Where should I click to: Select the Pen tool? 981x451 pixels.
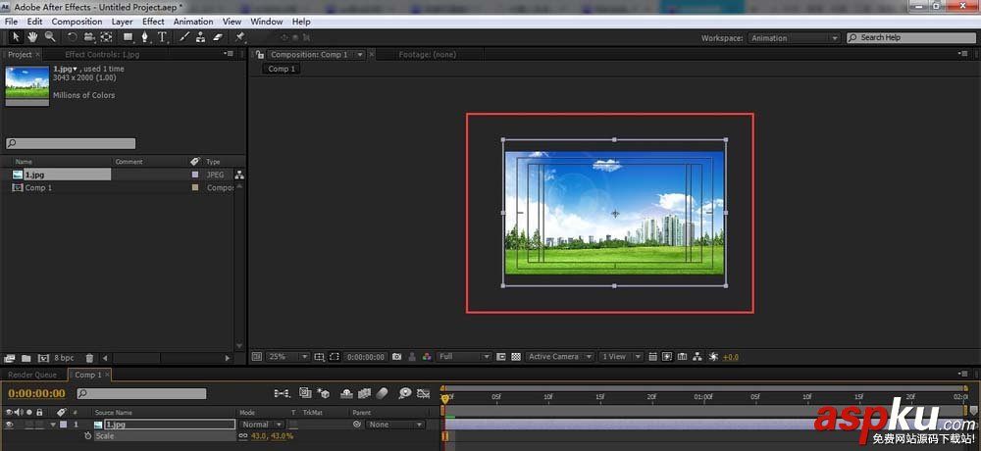[145, 37]
